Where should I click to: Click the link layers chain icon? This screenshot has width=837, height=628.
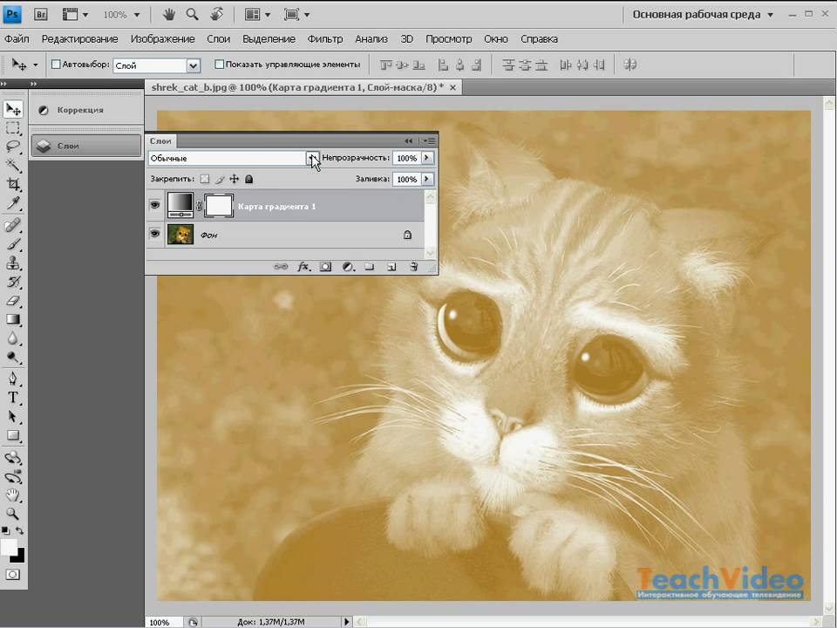pos(281,267)
